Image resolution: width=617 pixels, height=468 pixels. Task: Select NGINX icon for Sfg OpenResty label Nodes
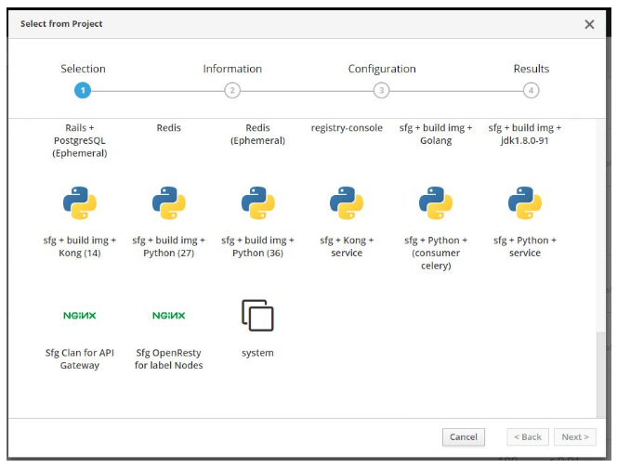169,316
